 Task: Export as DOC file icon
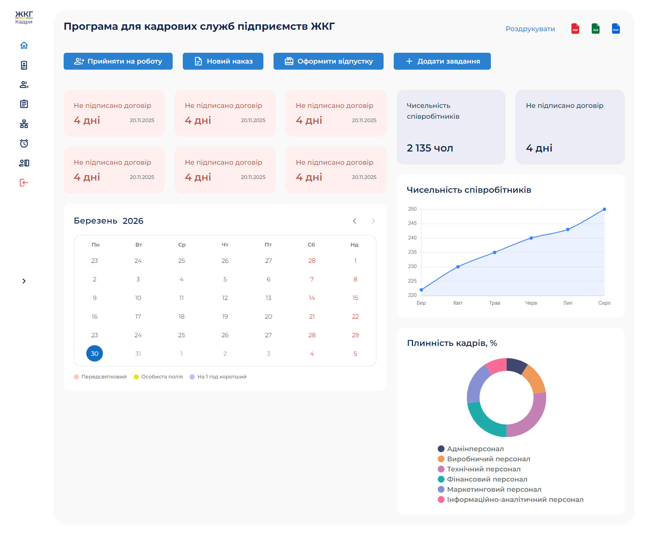pyautogui.click(x=616, y=29)
